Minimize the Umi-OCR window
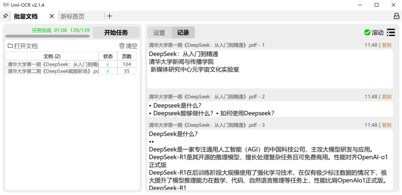Viewport: 402px width, 195px height. pyautogui.click(x=360, y=5)
